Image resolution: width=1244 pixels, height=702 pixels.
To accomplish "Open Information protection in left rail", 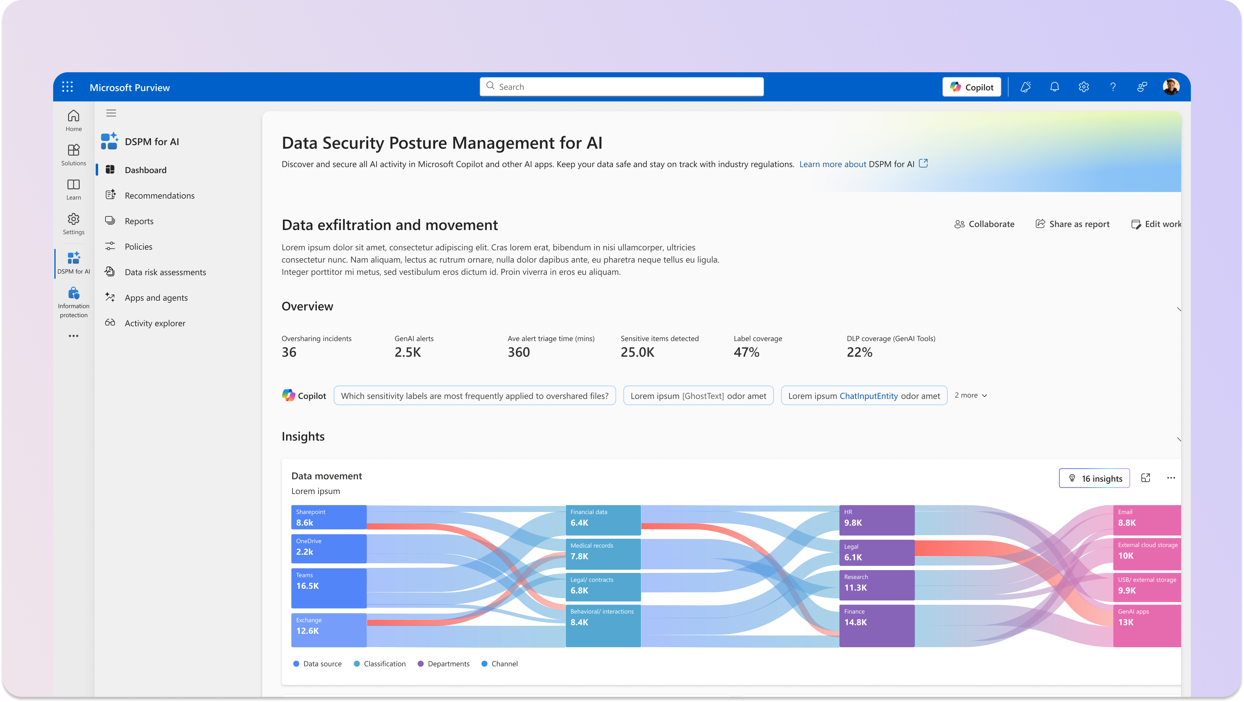I will (74, 302).
